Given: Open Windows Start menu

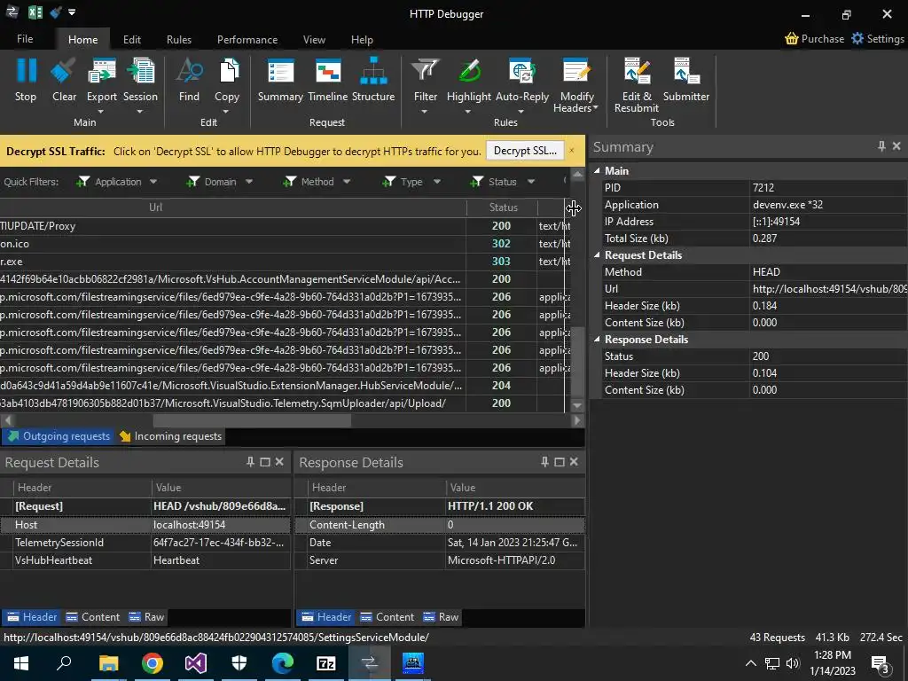Looking at the screenshot, I should (21, 663).
